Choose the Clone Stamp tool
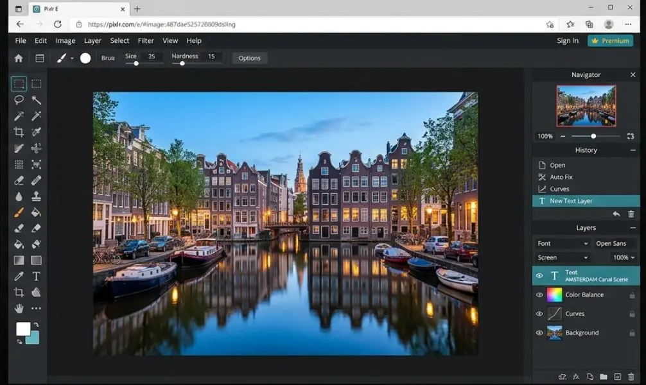The width and height of the screenshot is (646, 385). click(36, 196)
